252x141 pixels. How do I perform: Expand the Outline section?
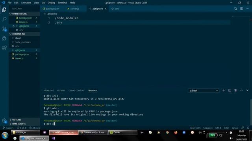tap(24, 119)
